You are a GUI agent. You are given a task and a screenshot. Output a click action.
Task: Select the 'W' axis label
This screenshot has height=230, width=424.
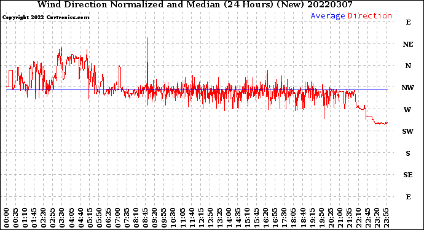pyautogui.click(x=407, y=110)
